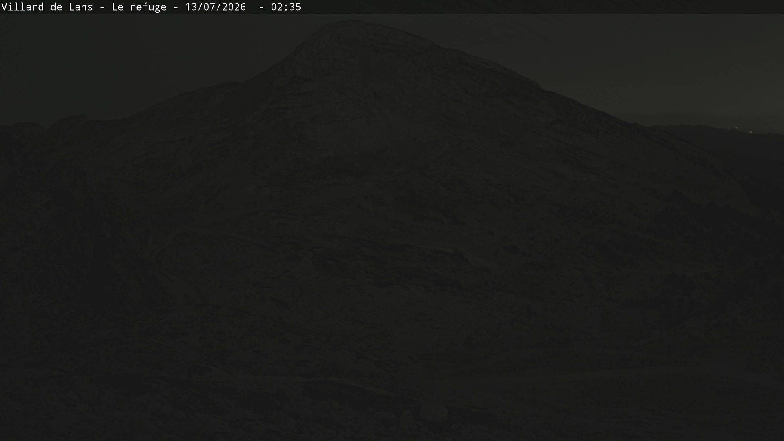The image size is (784, 441).
Task: Click the "Villard de Lans" overlay text
Action: pos(47,7)
